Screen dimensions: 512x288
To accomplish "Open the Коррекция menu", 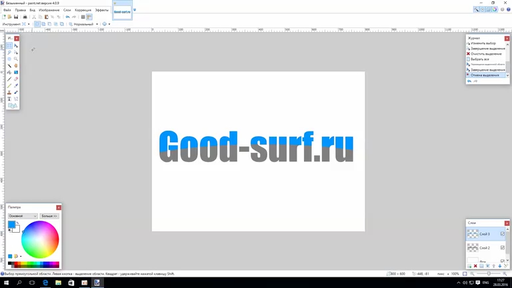I will (83, 10).
